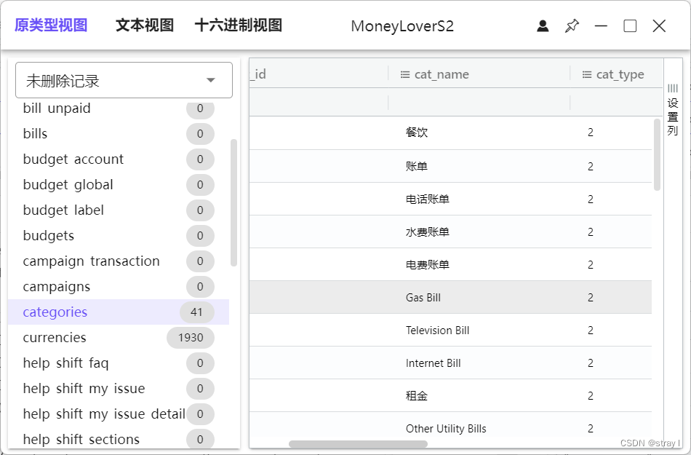Click the Television Bill cell
Image resolution: width=691 pixels, height=455 pixels.
click(x=437, y=331)
